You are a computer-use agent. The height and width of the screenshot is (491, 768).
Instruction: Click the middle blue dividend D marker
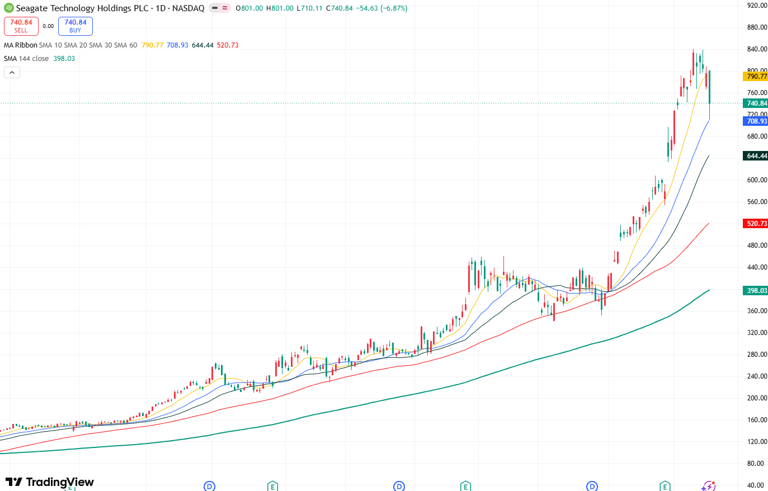(x=399, y=486)
